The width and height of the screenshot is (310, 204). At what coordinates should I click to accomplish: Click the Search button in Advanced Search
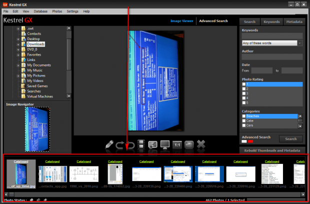point(290,138)
